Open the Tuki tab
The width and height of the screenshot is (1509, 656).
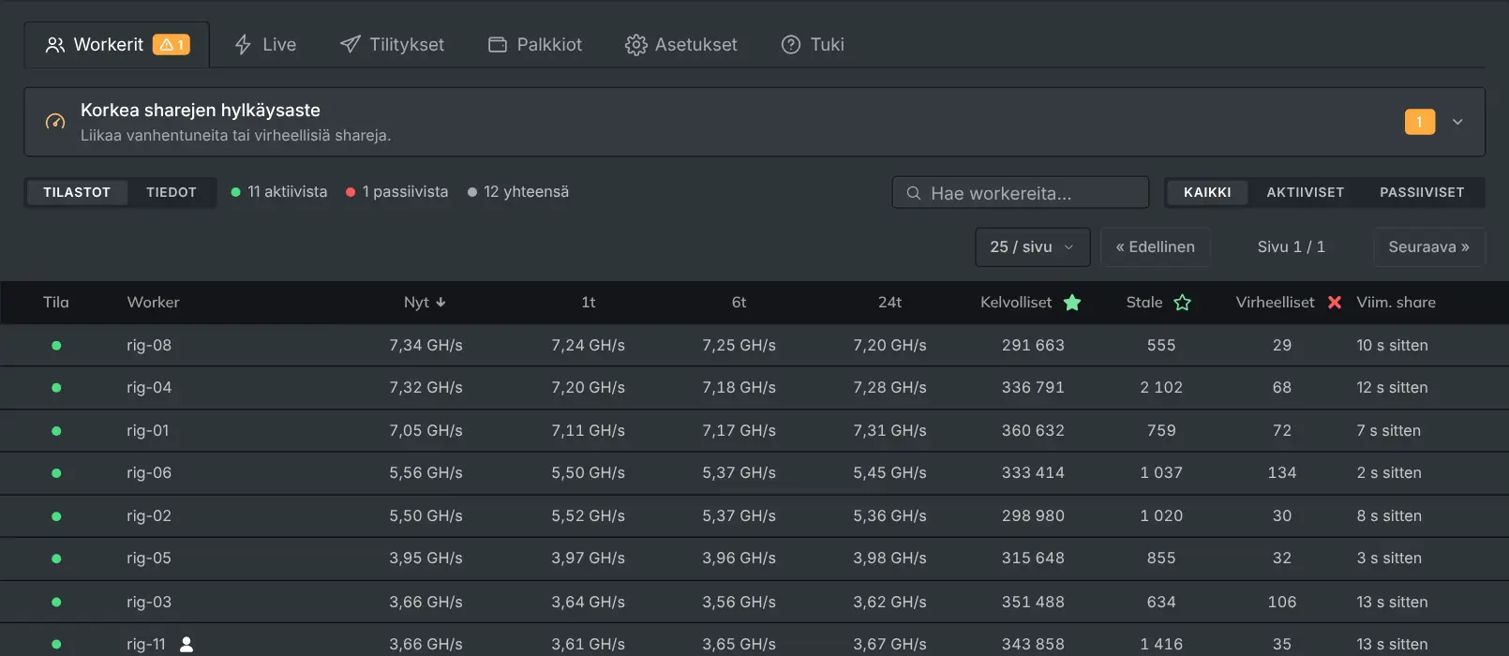[x=813, y=44]
